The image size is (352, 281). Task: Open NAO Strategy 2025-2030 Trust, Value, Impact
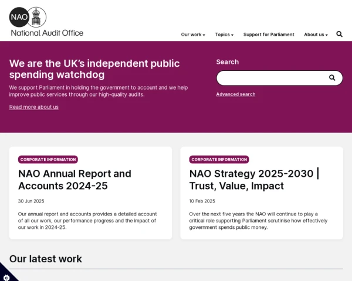coord(254,180)
